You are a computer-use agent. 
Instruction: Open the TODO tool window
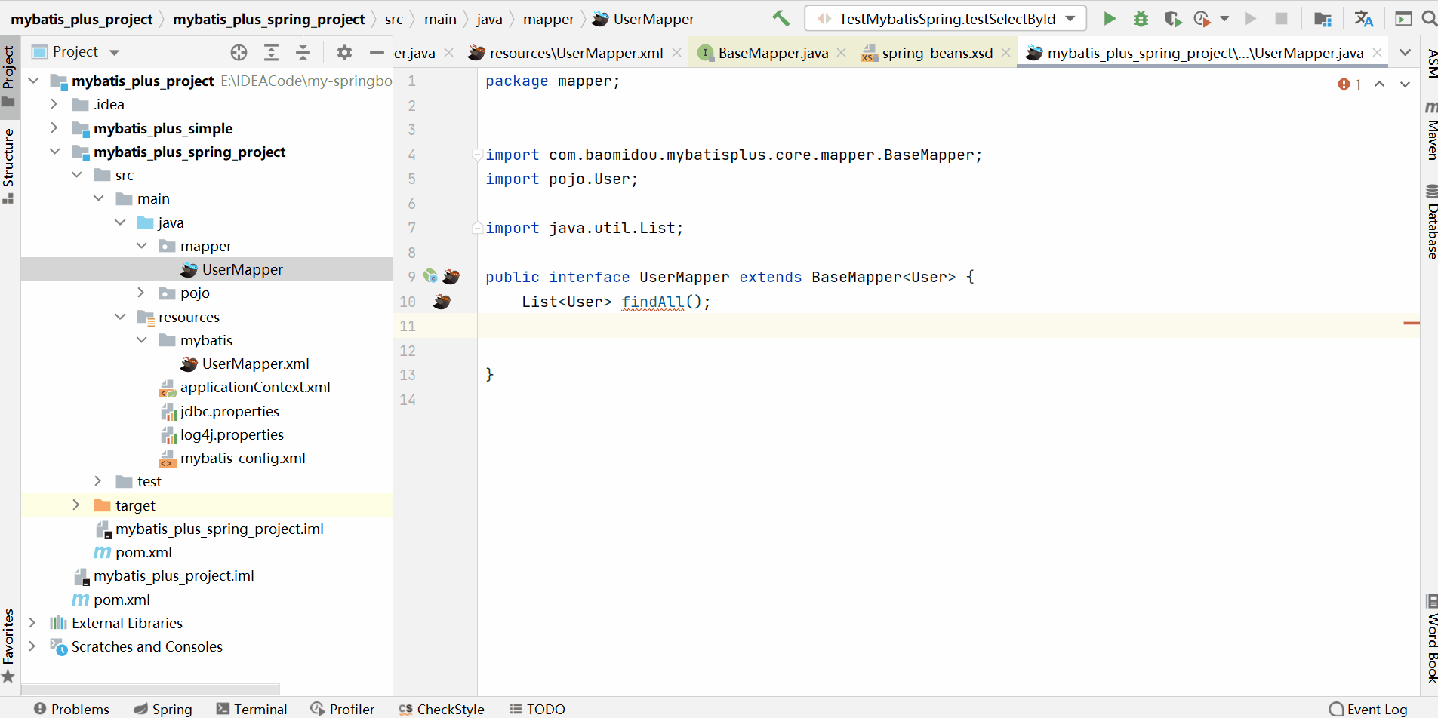(x=537, y=709)
